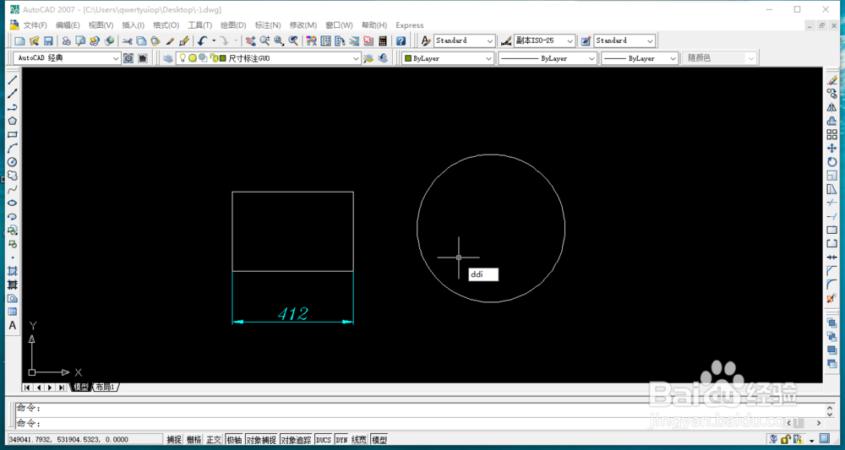Select the Array modify tool

tap(832, 134)
